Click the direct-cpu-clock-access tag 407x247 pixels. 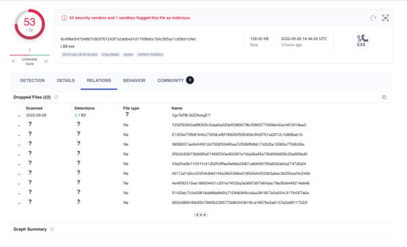[x=80, y=55]
